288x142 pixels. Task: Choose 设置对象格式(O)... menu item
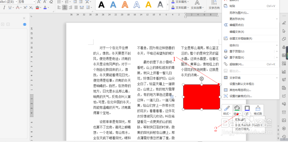[x=250, y=96]
